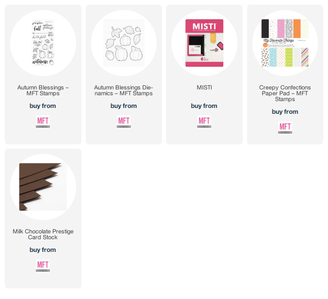Viewport: 328px width, 299px height.
Task: Click 'buy from' under Milk Chocolate Card Stock
Action: [43, 250]
